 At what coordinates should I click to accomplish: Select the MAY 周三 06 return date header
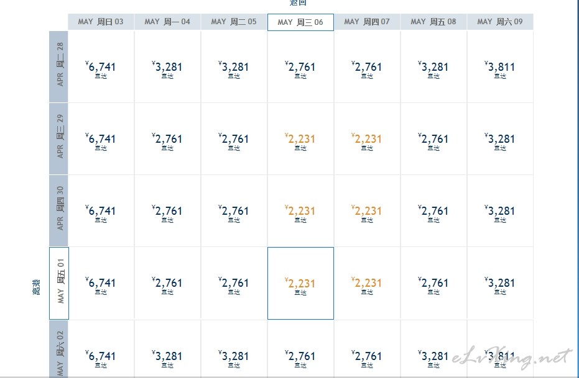point(300,22)
